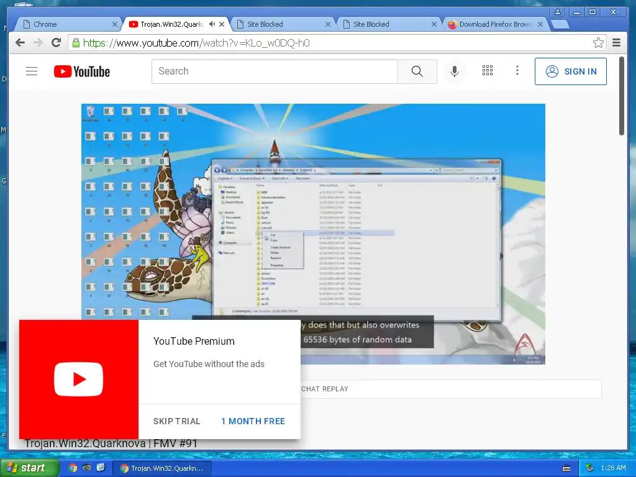Click 'Get YouTube without the ads' text

209,364
